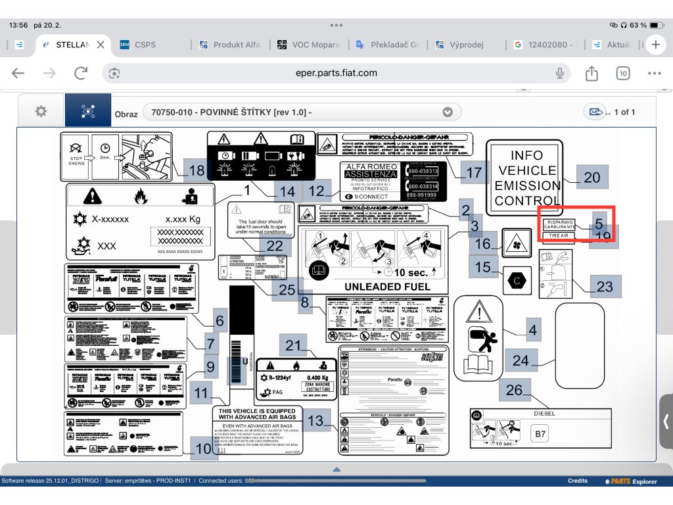Click the envelope mail icon
The image size is (673, 505).
[x=594, y=112]
